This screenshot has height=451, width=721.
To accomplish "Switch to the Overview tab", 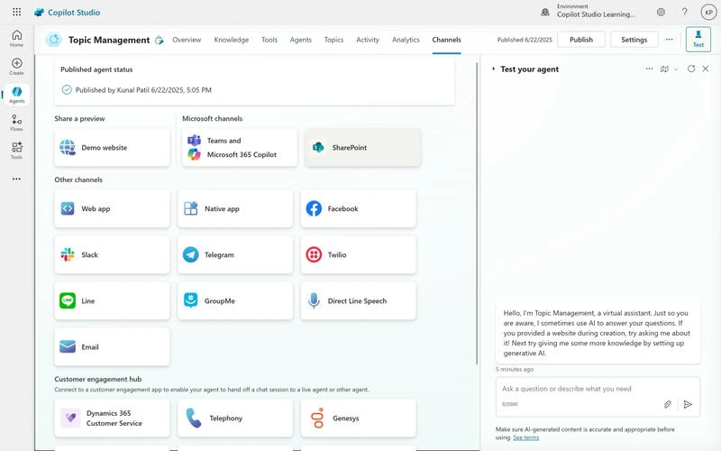I will (x=187, y=40).
